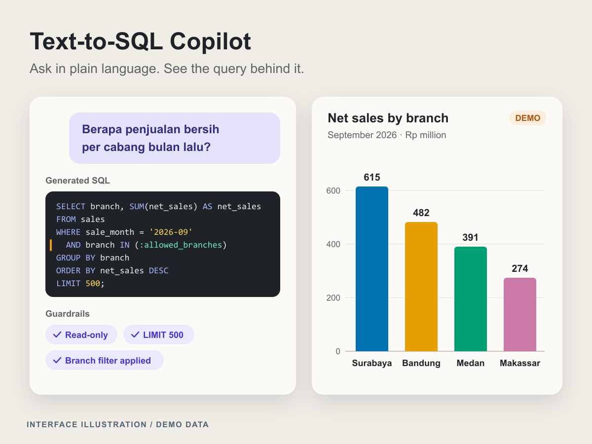Image resolution: width=592 pixels, height=444 pixels.
Task: Click the checkmark in the Branch filter applied chip
Action: (57, 360)
